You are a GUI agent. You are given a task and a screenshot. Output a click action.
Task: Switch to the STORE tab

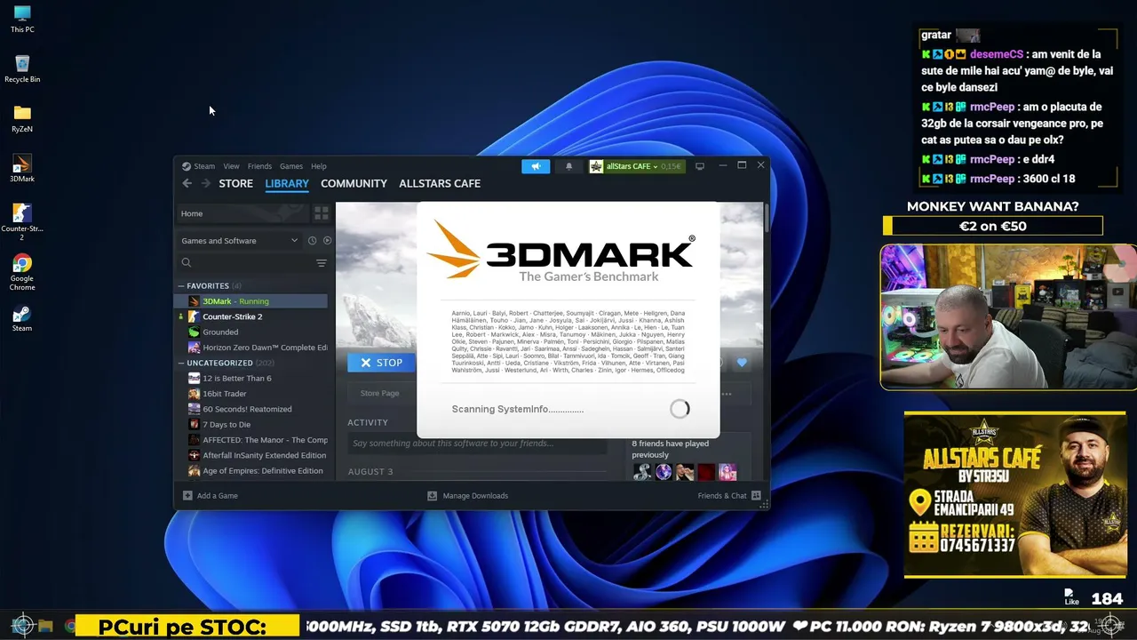(x=235, y=183)
